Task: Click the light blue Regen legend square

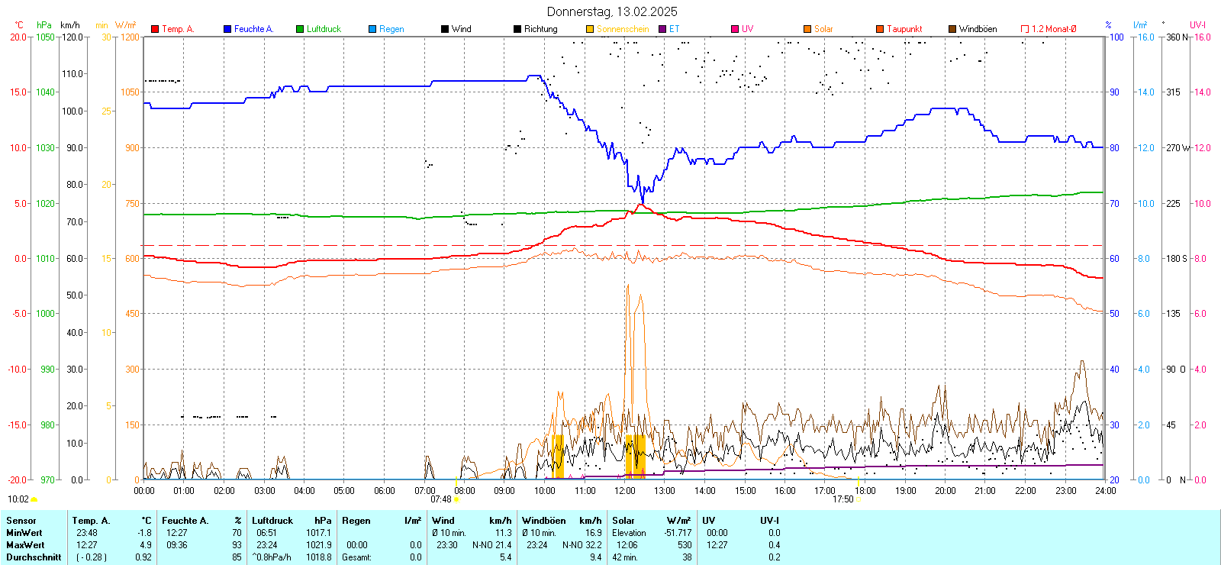Action: 372,29
